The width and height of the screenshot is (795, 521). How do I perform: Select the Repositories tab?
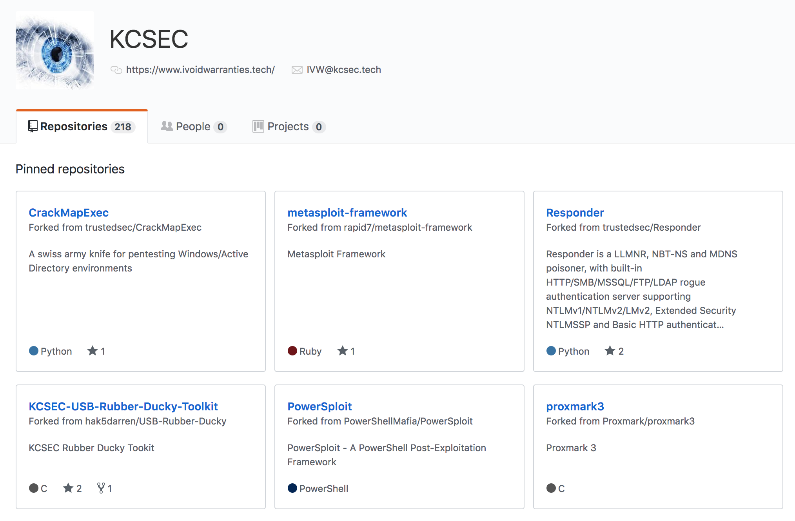pos(82,126)
